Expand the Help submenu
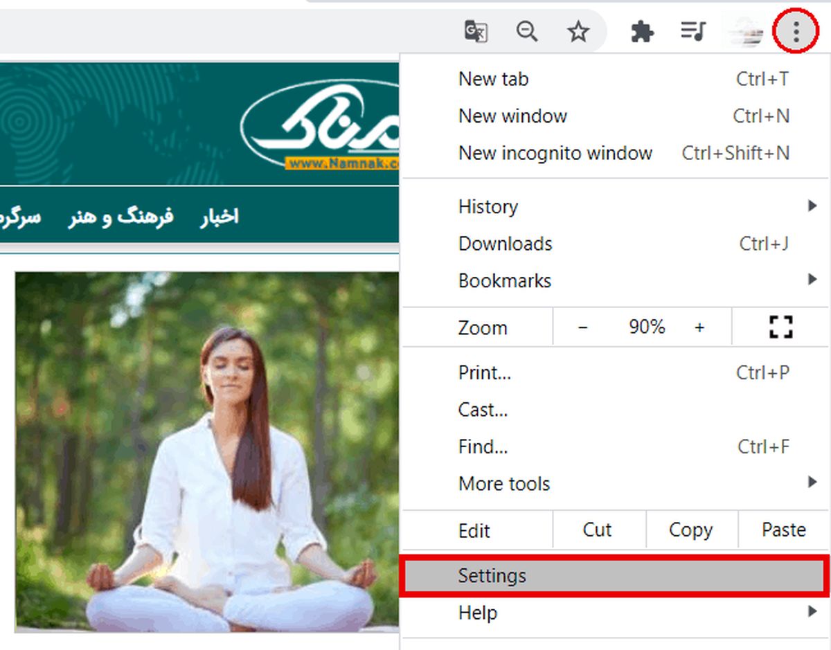 tap(616, 613)
